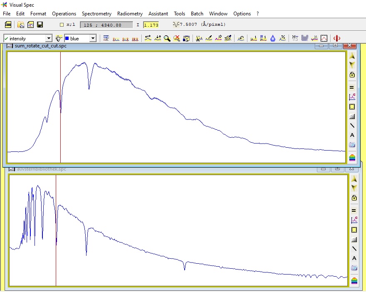The image size is (366, 292).
Task: Click graph cursor icon in sum_rotate_cut_cut sidebar
Action: tap(352, 97)
